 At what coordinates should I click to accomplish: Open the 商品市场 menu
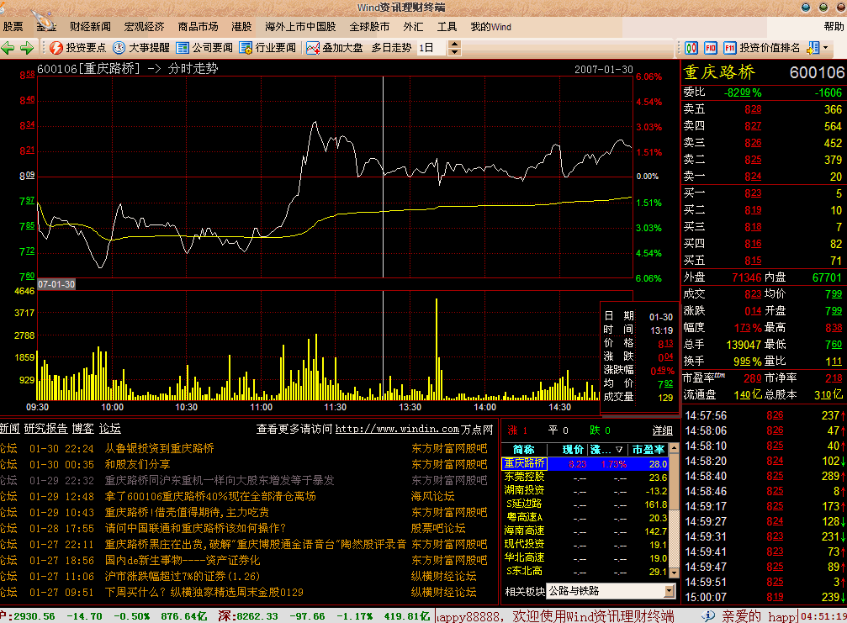(x=198, y=26)
